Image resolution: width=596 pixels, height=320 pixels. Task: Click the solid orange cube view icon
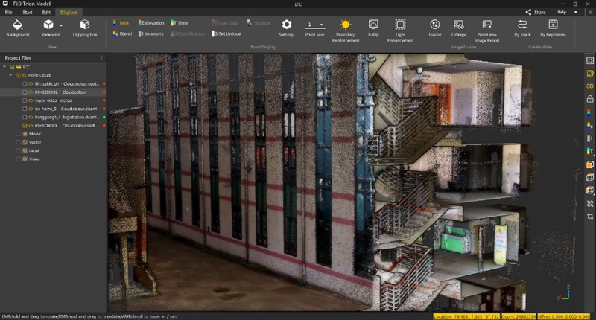click(x=590, y=164)
